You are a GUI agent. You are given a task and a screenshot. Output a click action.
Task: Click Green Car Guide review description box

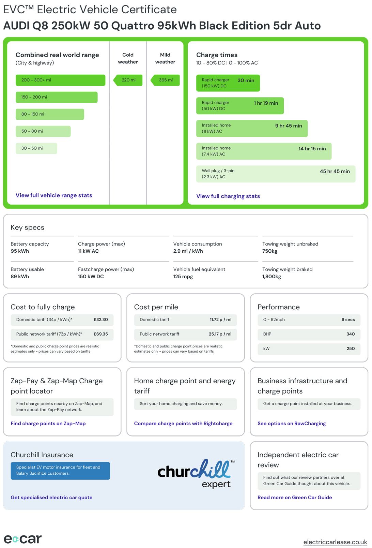click(x=309, y=481)
